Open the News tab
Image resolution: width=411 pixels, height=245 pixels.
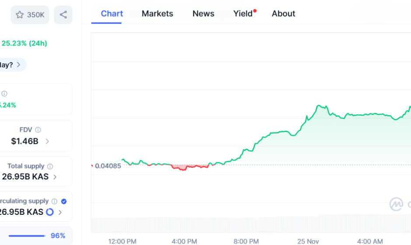[x=203, y=14]
